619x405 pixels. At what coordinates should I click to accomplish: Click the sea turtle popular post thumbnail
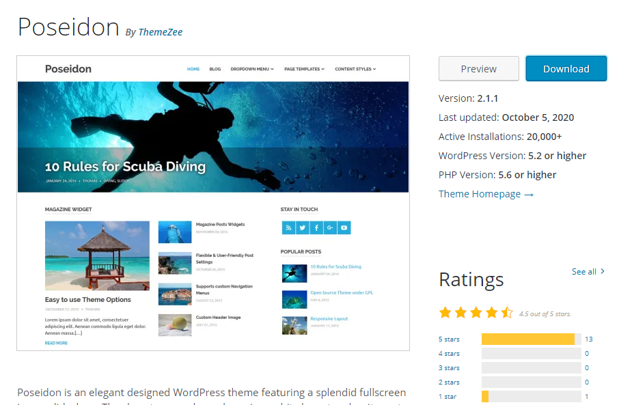(294, 300)
